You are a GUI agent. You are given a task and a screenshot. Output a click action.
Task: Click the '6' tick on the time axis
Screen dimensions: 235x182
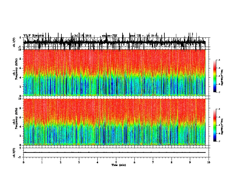point(135,162)
